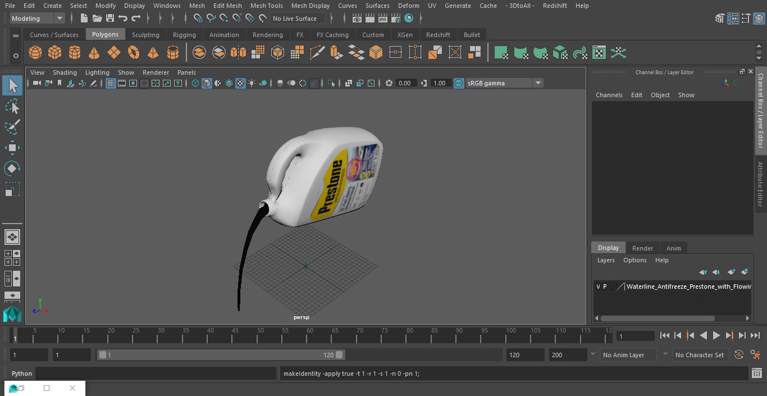Activate the Move tool in toolbox
The image size is (767, 396).
[x=12, y=148]
